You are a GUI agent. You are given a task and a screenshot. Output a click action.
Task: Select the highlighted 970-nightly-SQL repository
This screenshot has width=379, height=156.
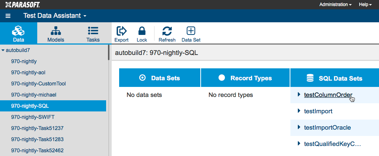click(53, 106)
